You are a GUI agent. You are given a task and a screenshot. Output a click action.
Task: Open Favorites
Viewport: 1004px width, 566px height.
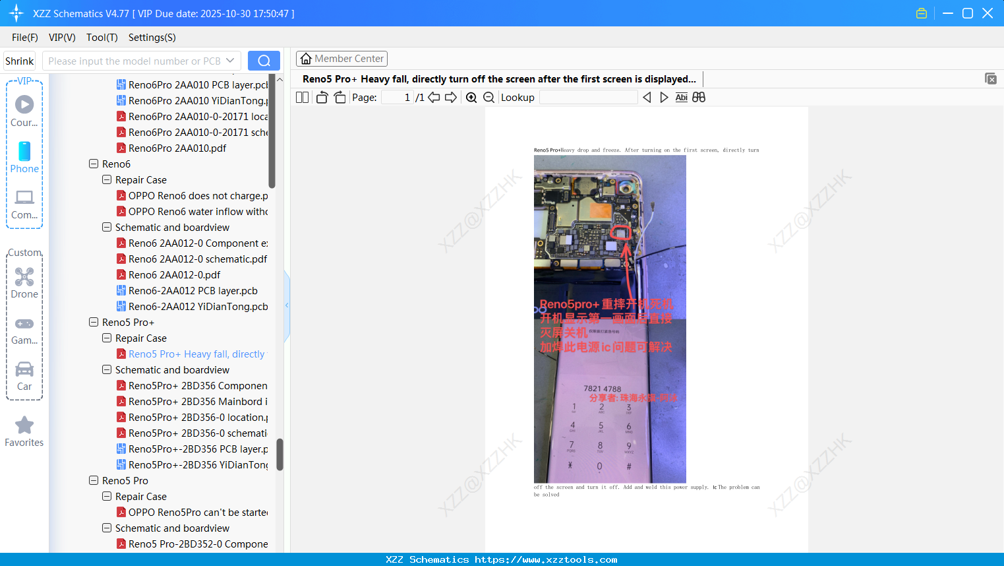[x=24, y=431]
